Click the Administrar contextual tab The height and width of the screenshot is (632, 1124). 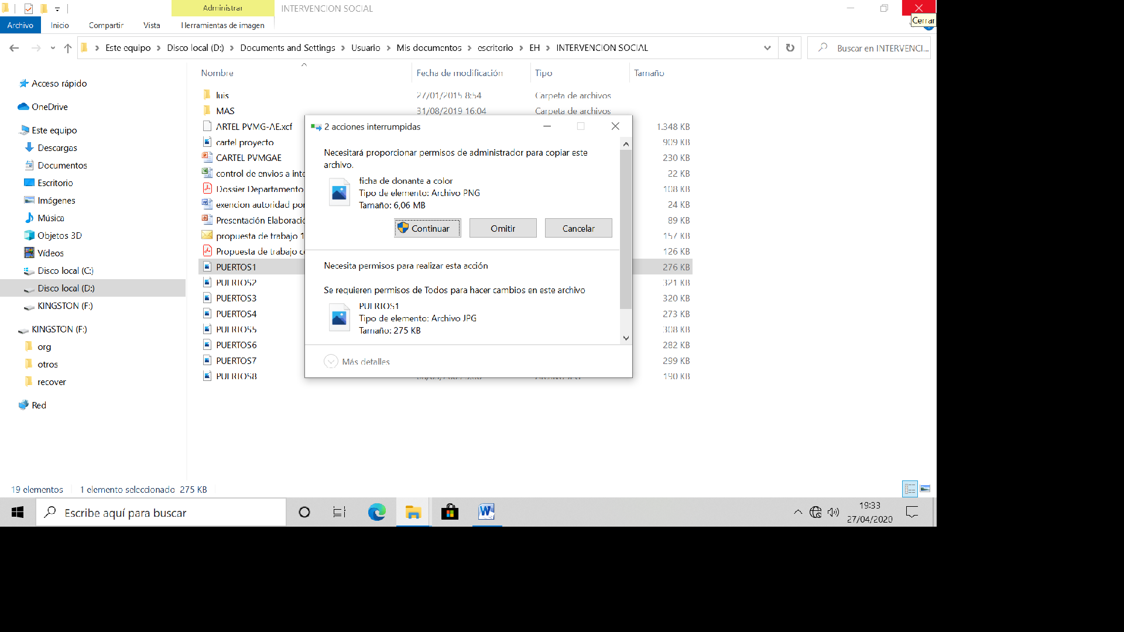coord(222,8)
